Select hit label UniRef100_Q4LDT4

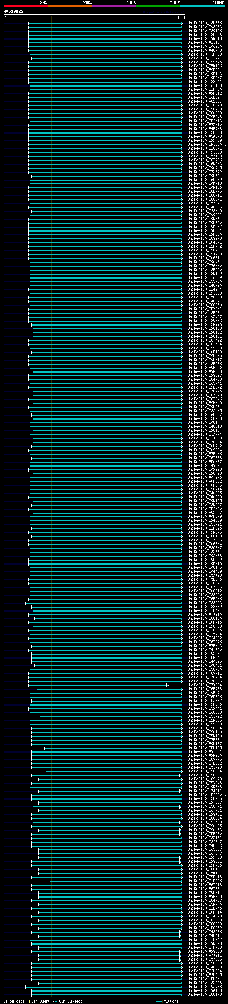204,936
